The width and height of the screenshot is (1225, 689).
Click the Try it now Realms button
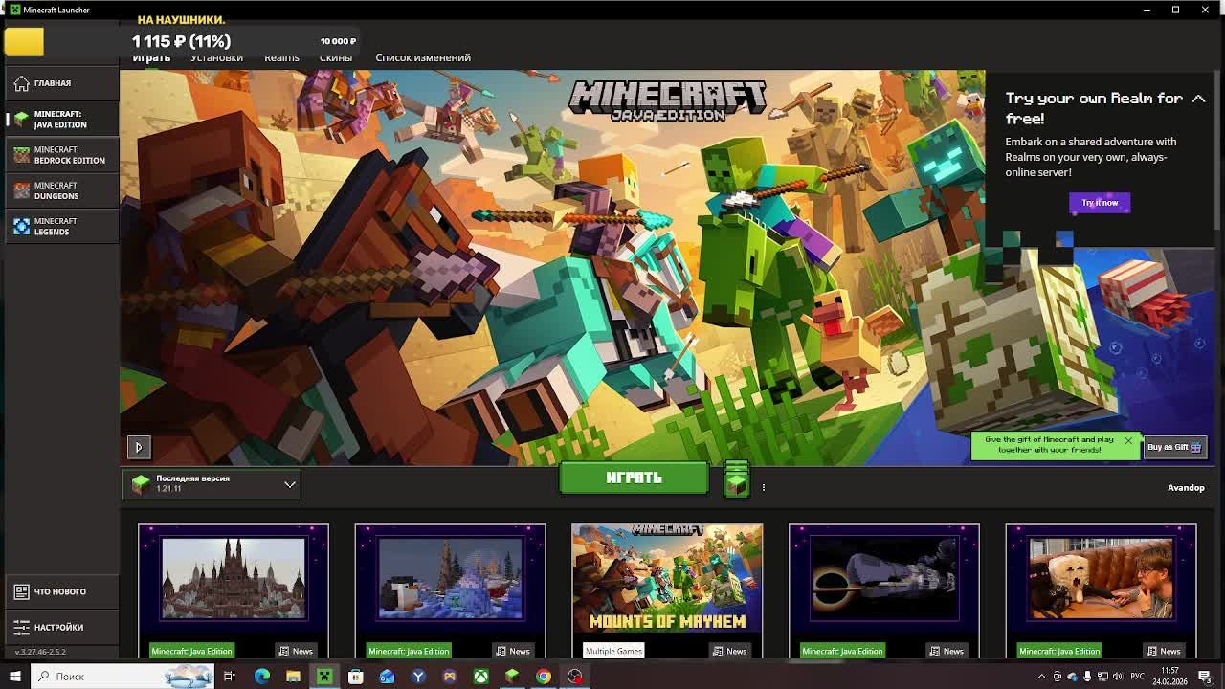(x=1100, y=203)
